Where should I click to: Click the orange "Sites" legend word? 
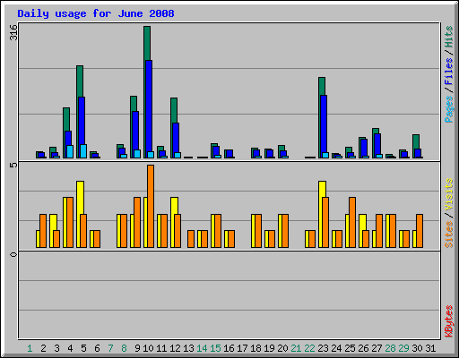pos(449,234)
